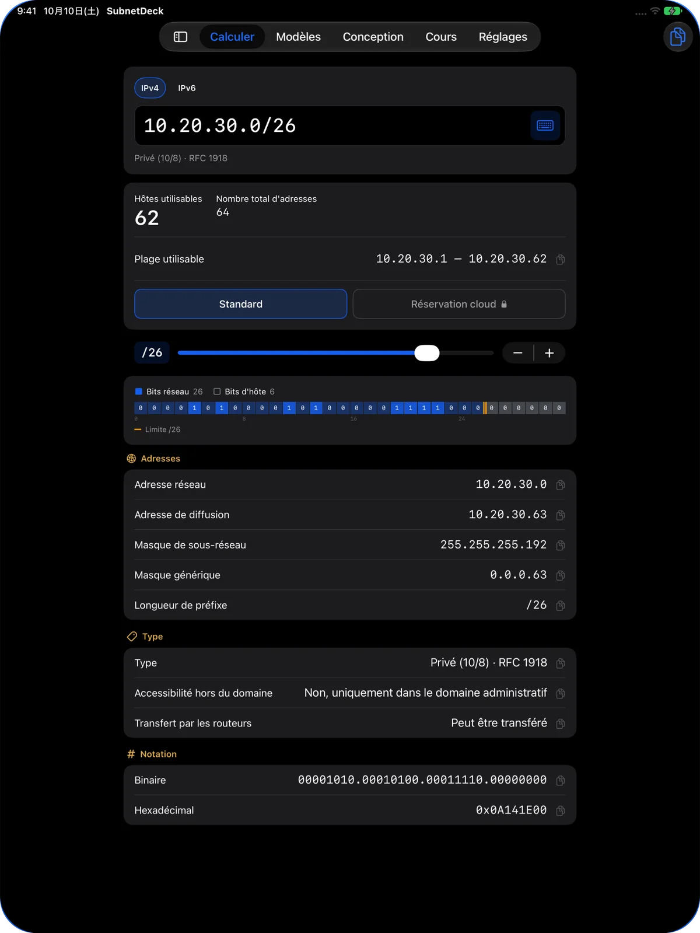Click the Bits réseau 26 legend
The image size is (700, 933).
point(169,392)
